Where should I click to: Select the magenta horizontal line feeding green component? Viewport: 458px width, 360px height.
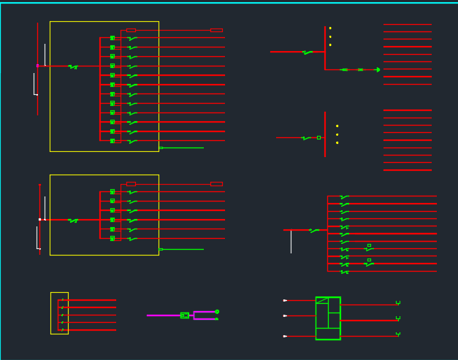[x=164, y=315]
